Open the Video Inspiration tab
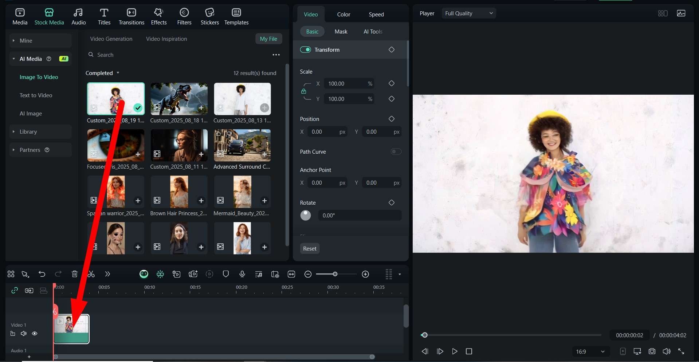The height and width of the screenshot is (362, 699). [x=166, y=39]
